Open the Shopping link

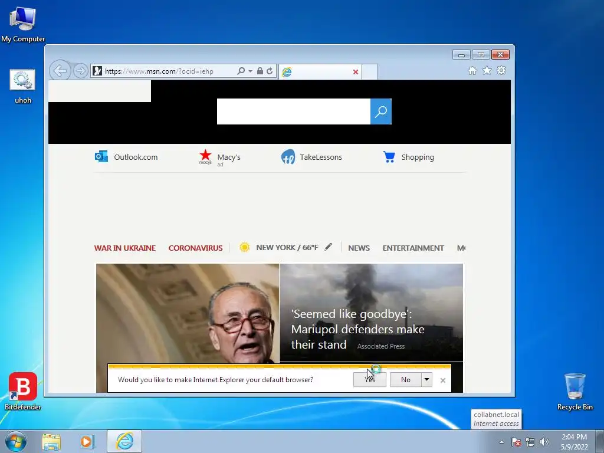(x=418, y=157)
